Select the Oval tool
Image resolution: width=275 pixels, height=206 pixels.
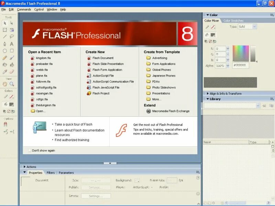click(5, 51)
